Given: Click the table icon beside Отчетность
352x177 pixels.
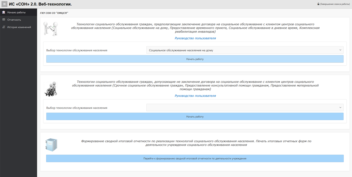Looking at the screenshot, I should tap(4, 20).
